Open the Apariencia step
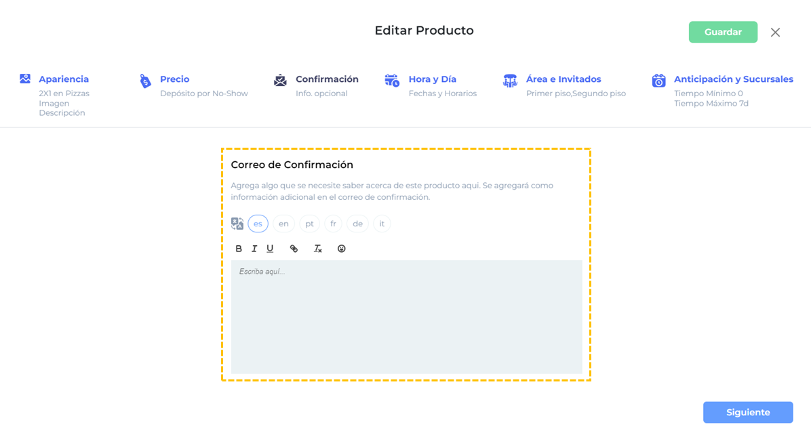 point(64,79)
